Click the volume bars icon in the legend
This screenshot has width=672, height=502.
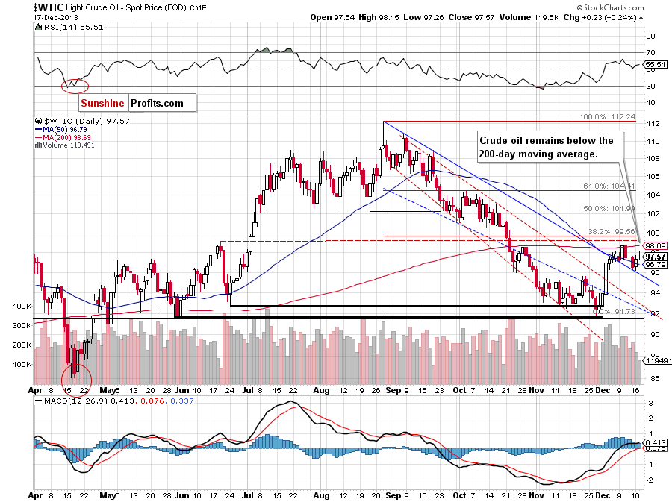(x=38, y=145)
